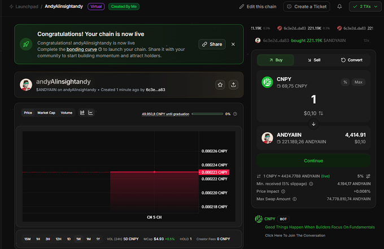Viewport: 384px width, 249px height.
Task: Click upload/share icon beside star
Action: tap(233, 85)
